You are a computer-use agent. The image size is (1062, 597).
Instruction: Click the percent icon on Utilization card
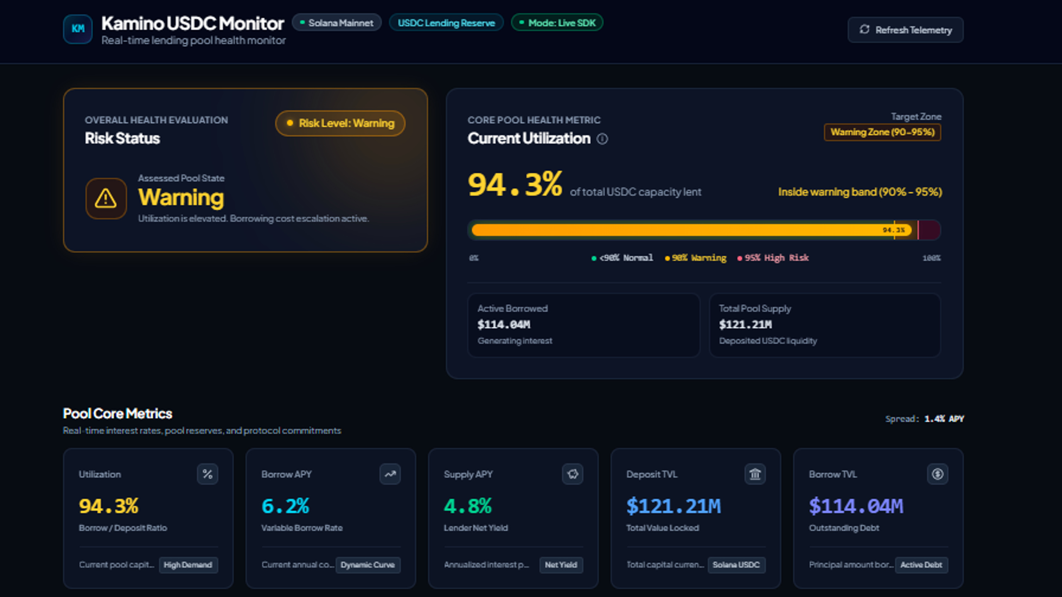coord(207,474)
